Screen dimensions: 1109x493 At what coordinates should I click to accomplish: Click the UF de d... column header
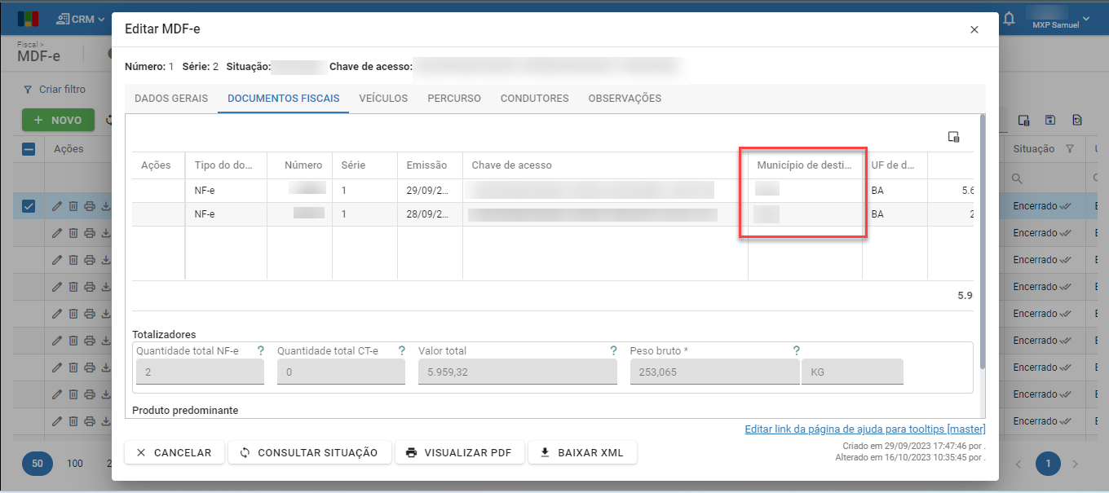coord(895,165)
